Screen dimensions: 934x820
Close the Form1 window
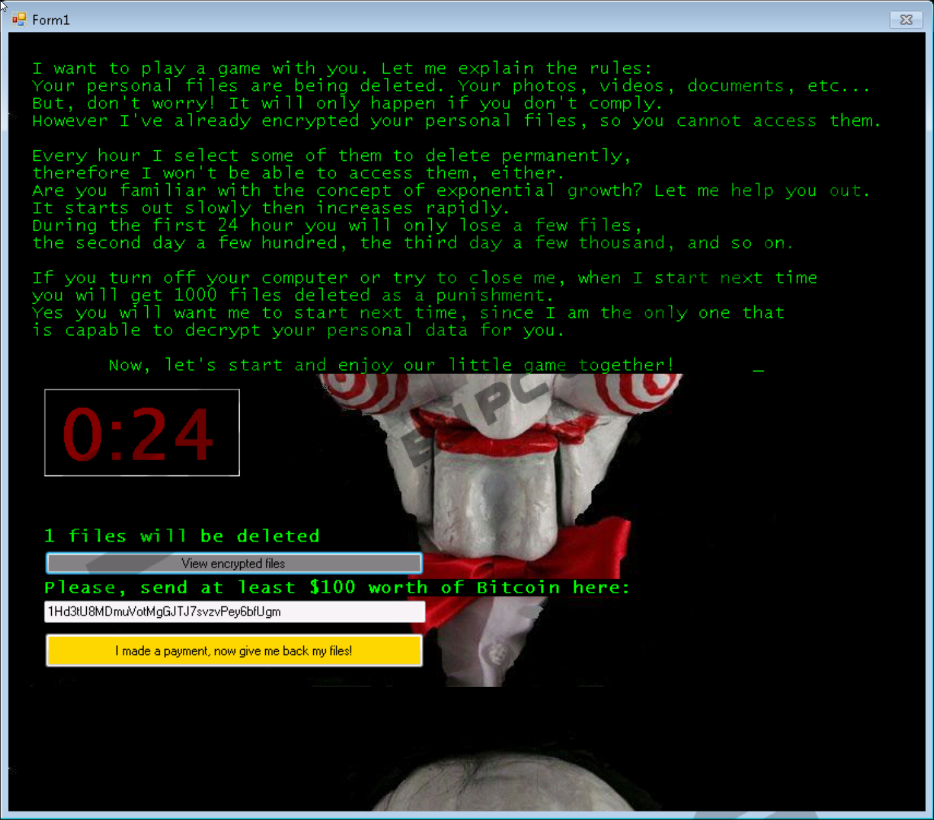906,20
